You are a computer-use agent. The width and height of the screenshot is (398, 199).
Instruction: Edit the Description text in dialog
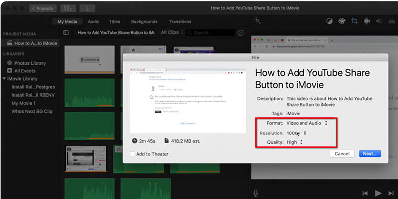(329, 102)
